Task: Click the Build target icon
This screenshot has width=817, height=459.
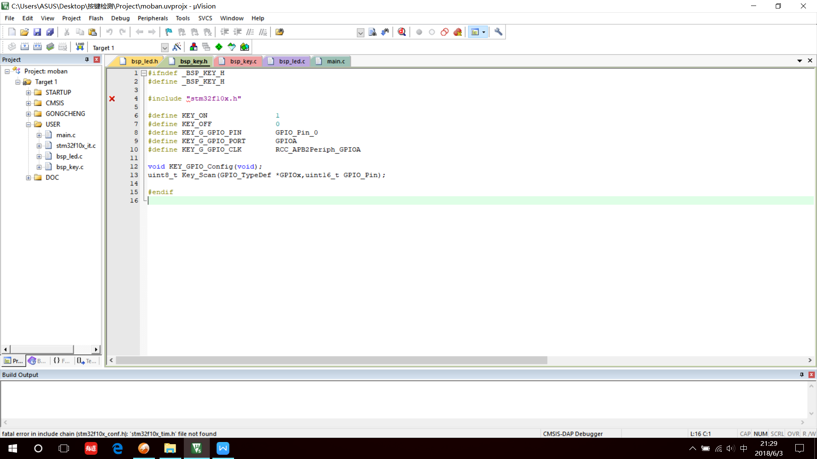Action: tap(25, 47)
